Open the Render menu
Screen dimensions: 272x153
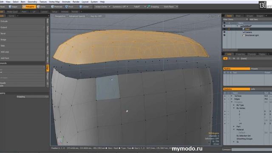pyautogui.click(x=76, y=2)
